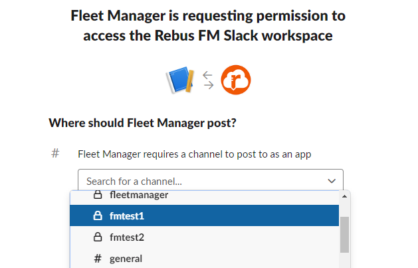The image size is (418, 268).
Task: Click the "Where should Fleet Manager post?" heading
Action: [x=143, y=123]
